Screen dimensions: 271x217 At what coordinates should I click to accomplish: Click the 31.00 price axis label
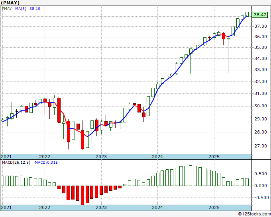click(261, 93)
